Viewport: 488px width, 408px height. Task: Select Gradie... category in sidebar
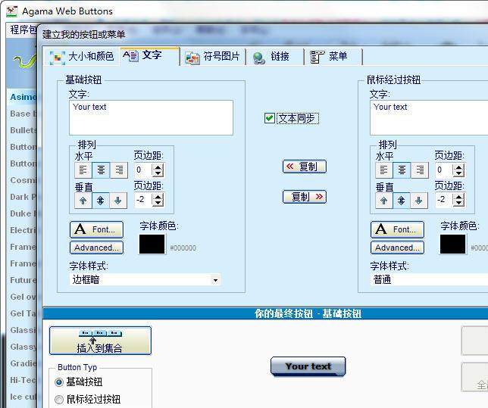pos(23,363)
